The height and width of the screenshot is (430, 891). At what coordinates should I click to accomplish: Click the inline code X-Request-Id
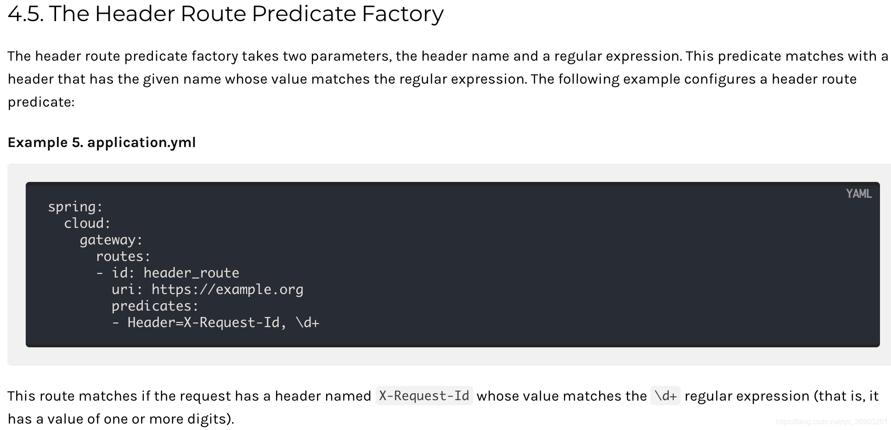pos(424,396)
